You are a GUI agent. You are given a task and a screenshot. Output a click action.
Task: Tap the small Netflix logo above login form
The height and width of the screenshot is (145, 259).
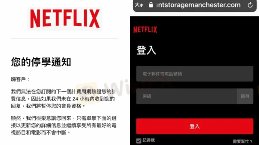(x=145, y=30)
